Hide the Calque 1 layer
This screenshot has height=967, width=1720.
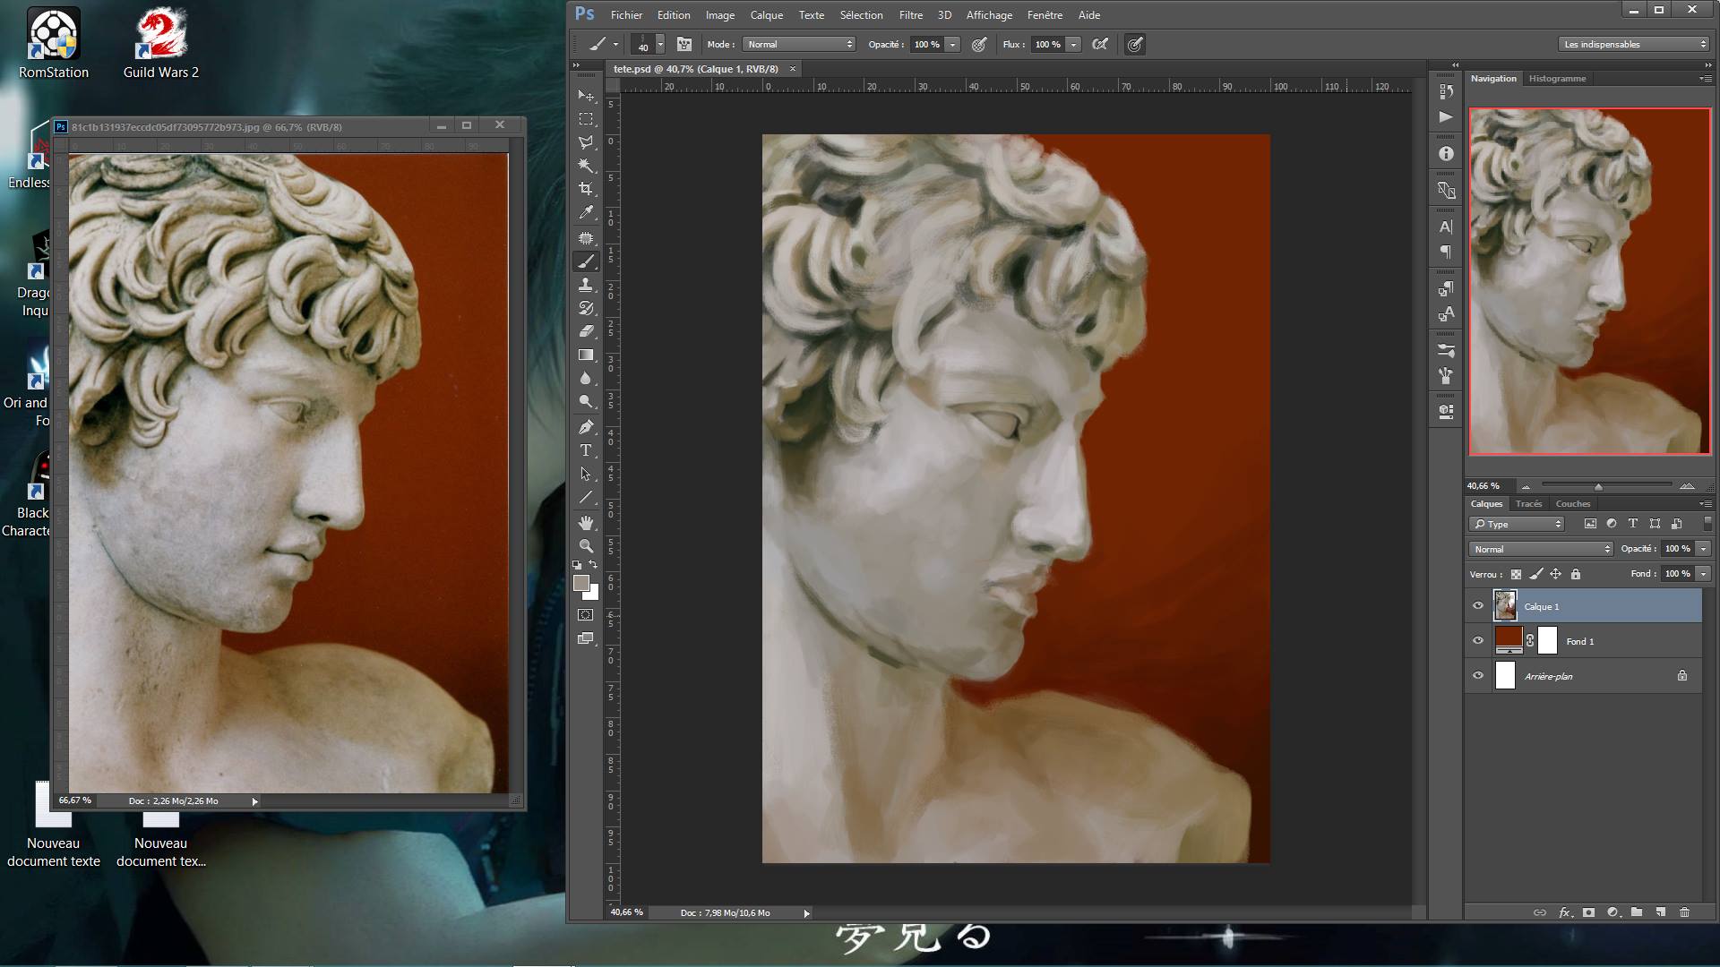coord(1478,606)
